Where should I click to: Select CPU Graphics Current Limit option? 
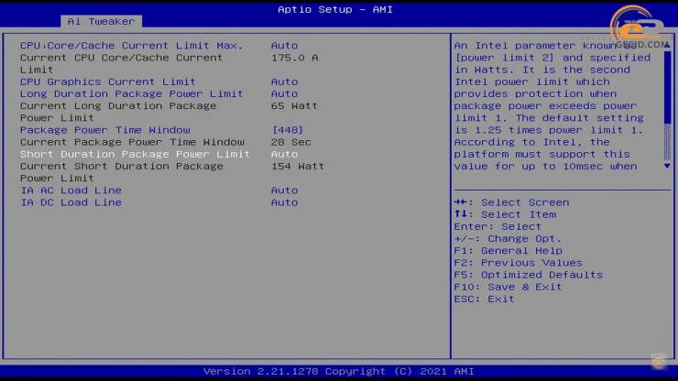108,82
